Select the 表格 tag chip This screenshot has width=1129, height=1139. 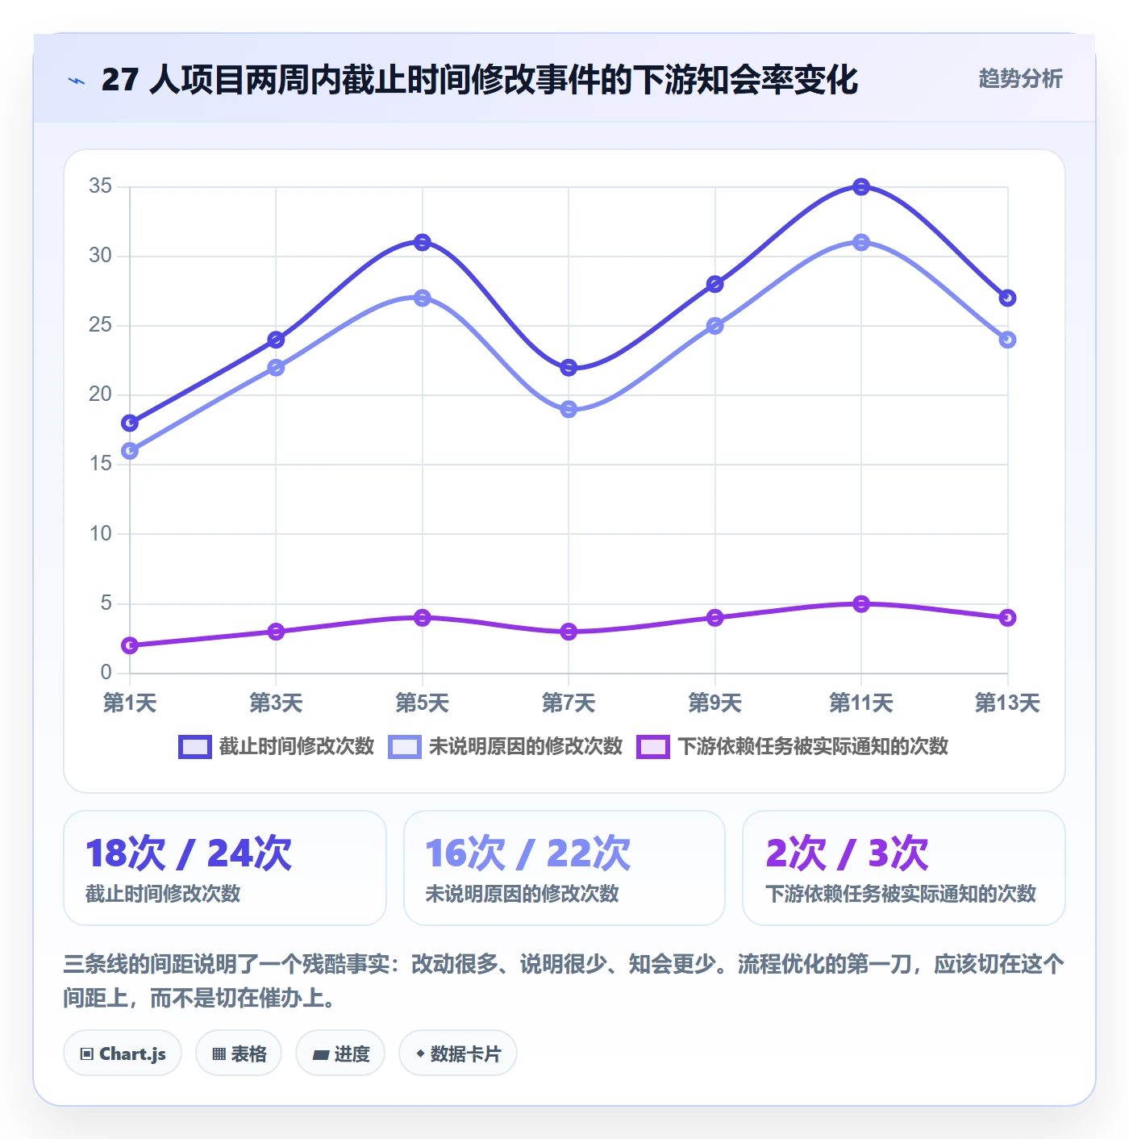tap(239, 1053)
